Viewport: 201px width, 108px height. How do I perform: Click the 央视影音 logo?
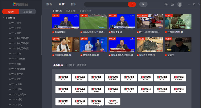point(20,4)
